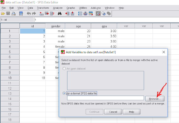The image size is (179, 123).
Task: Click the Browse... button
Action: pyautogui.click(x=155, y=99)
